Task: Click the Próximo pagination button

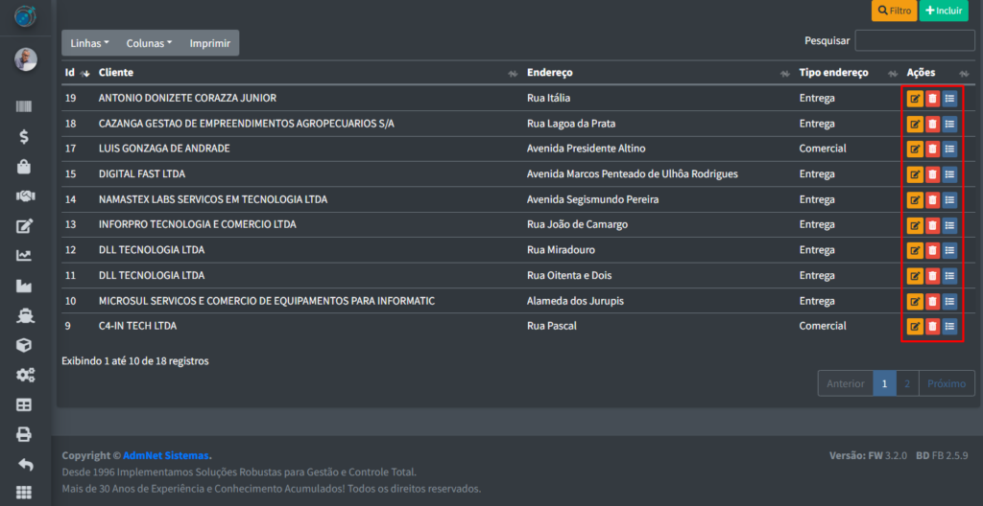Action: tap(947, 383)
